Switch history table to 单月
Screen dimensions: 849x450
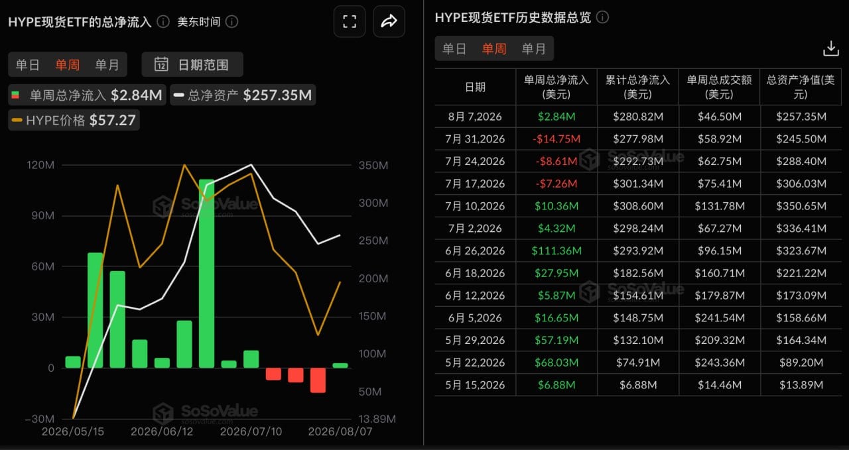[x=534, y=48]
